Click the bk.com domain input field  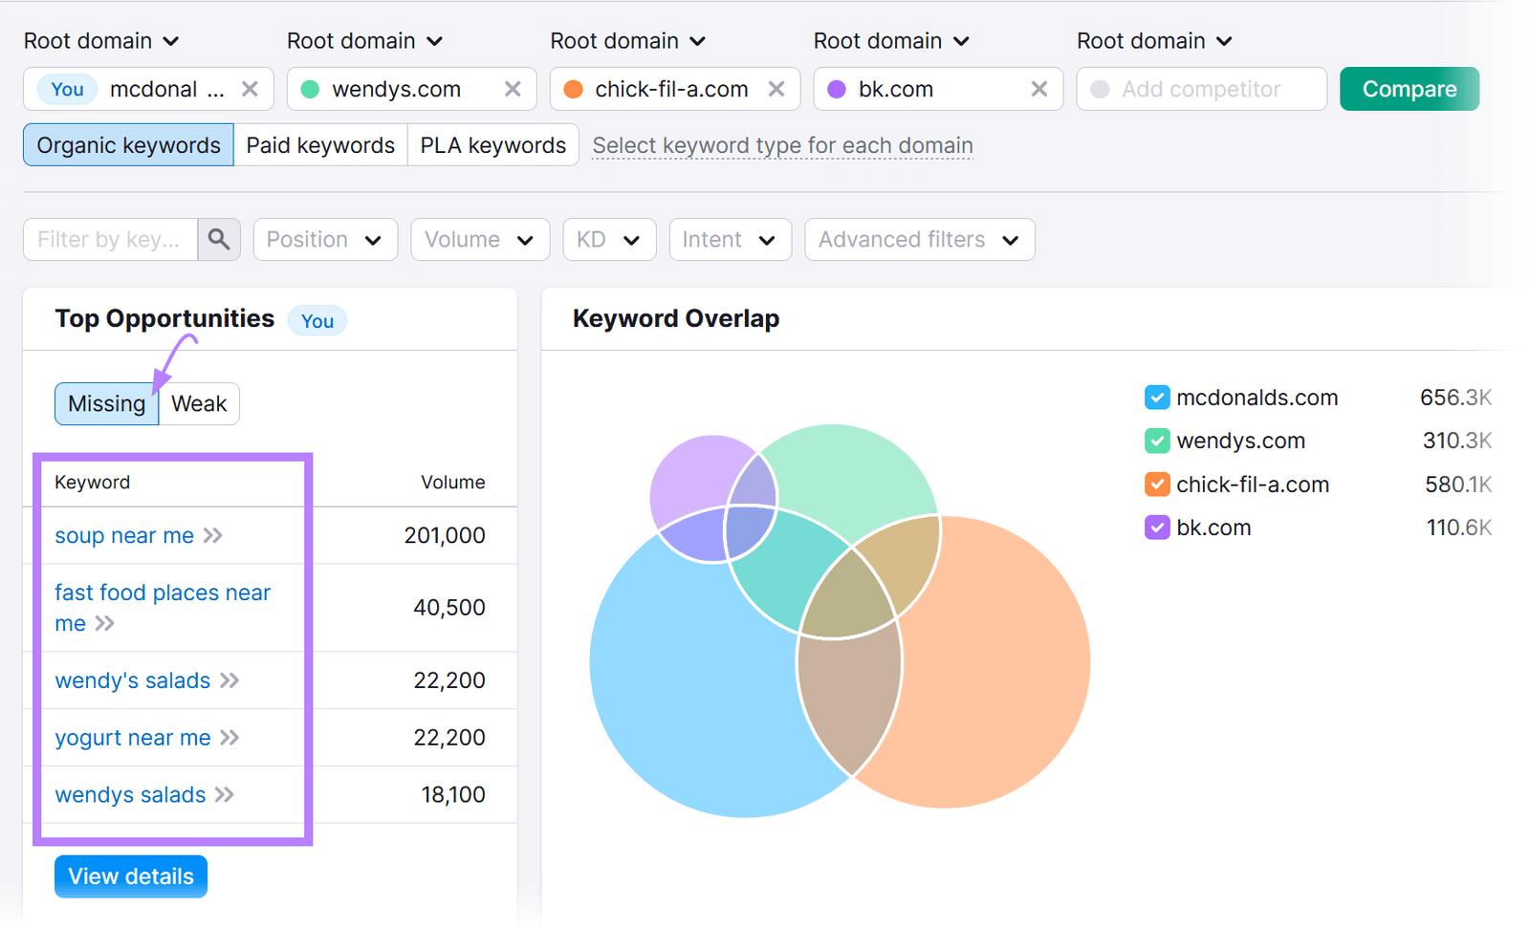(x=939, y=89)
